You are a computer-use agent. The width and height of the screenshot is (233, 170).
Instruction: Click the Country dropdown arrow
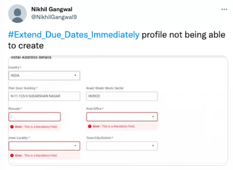tap(75, 76)
